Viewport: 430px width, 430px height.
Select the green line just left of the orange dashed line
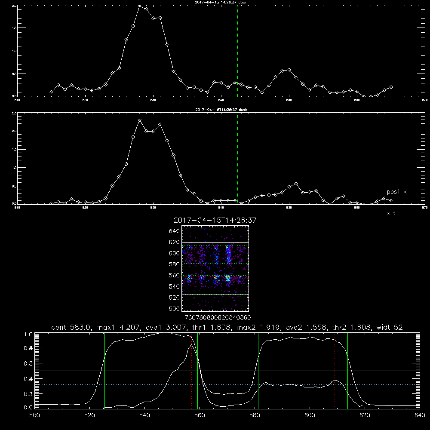coord(258,370)
